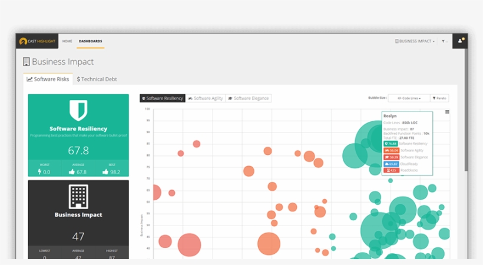Switch chart to Software Elegance
The height and width of the screenshot is (265, 483).
click(x=249, y=98)
